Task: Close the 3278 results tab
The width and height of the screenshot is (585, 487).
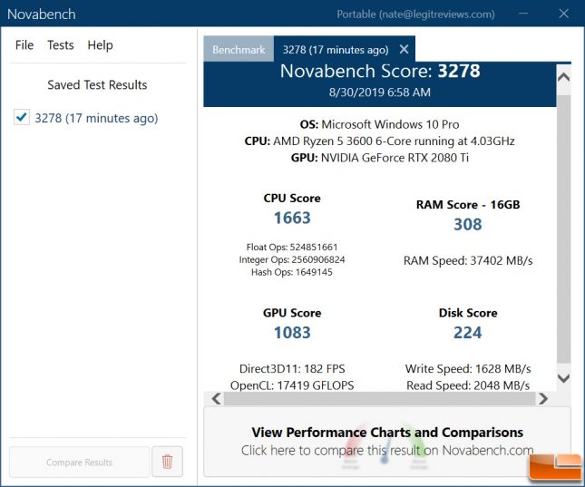Action: point(404,49)
